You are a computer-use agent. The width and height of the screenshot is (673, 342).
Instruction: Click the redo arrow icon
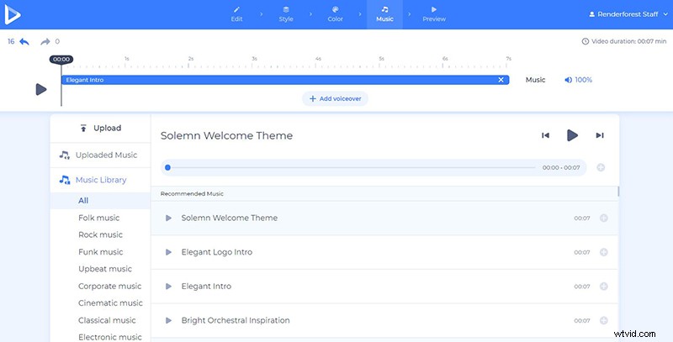(47, 41)
